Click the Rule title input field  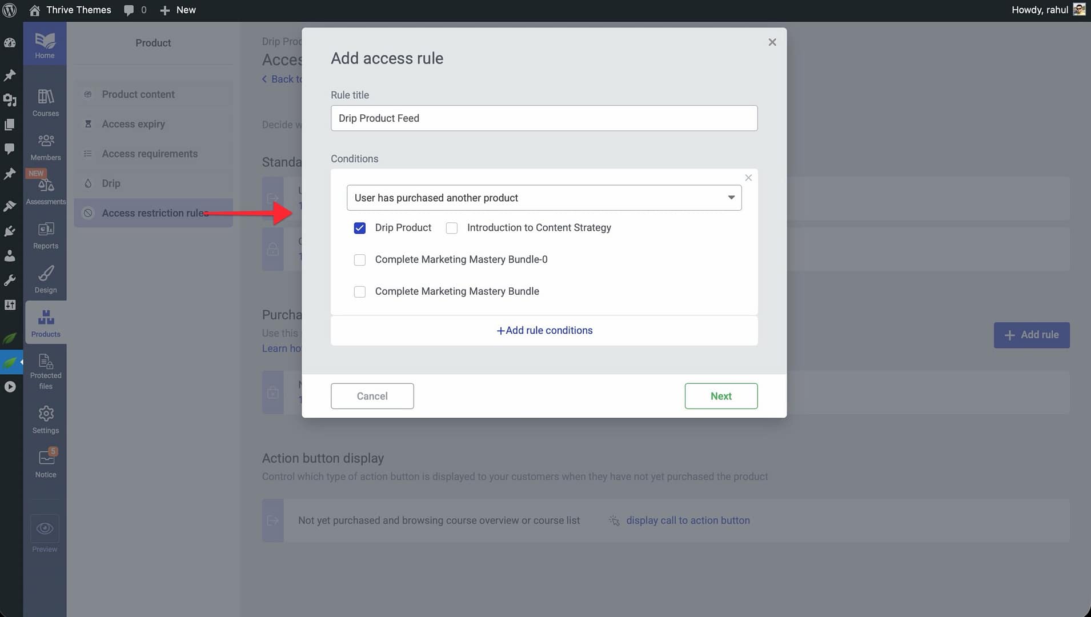coord(544,118)
